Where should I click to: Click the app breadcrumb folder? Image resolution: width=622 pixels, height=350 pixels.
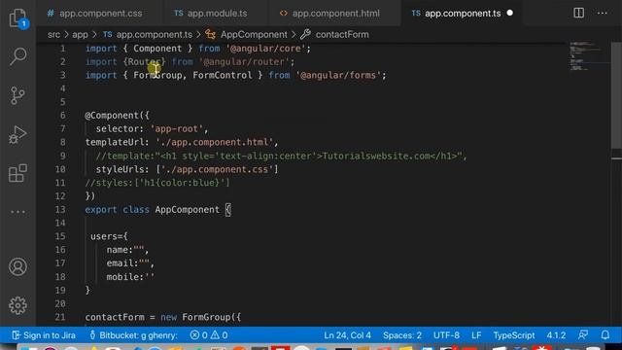click(x=80, y=35)
